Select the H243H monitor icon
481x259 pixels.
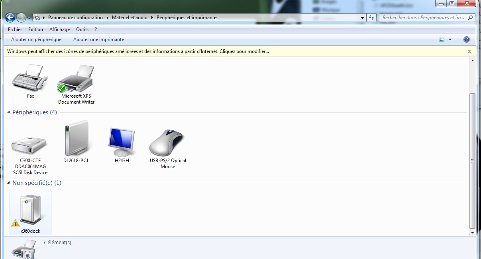(x=122, y=145)
